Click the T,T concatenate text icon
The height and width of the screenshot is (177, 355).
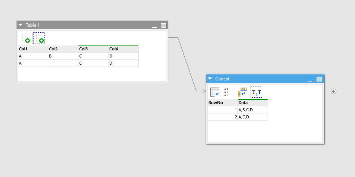pos(257,92)
